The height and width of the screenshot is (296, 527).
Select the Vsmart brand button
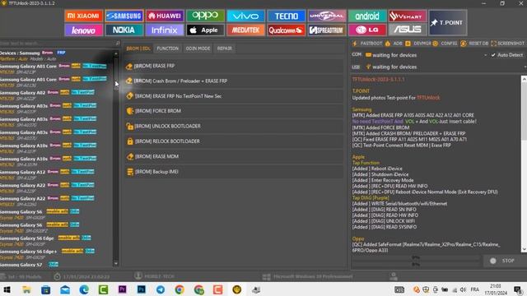408,16
